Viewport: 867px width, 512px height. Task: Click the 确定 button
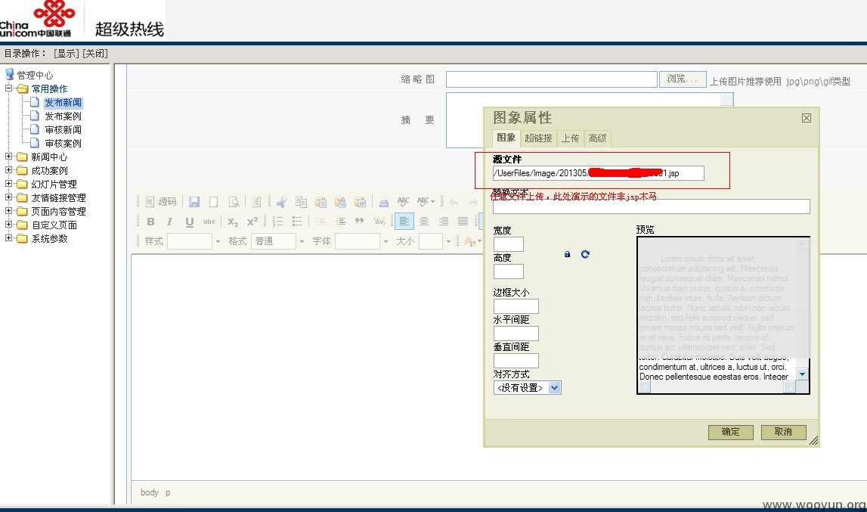pos(730,432)
